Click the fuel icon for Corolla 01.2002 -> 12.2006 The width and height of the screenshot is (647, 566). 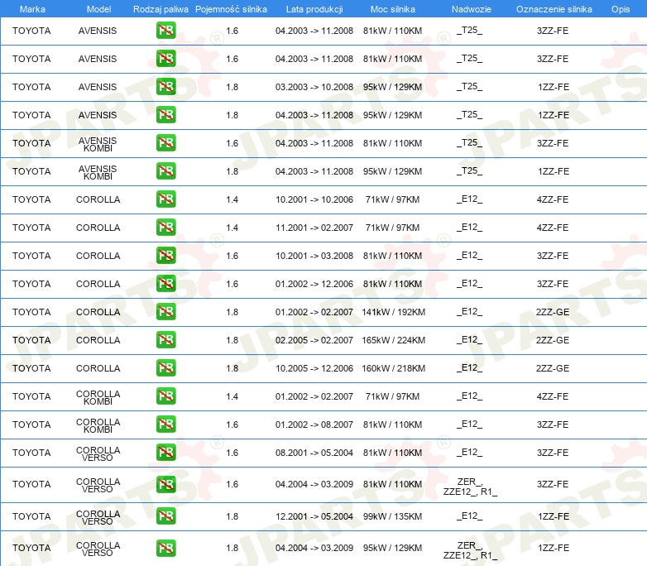tap(165, 283)
